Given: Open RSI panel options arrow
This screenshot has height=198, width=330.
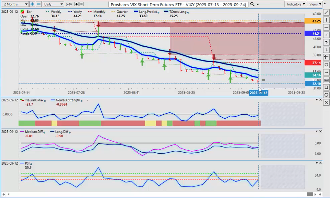Looking at the screenshot, I should (317, 163).
